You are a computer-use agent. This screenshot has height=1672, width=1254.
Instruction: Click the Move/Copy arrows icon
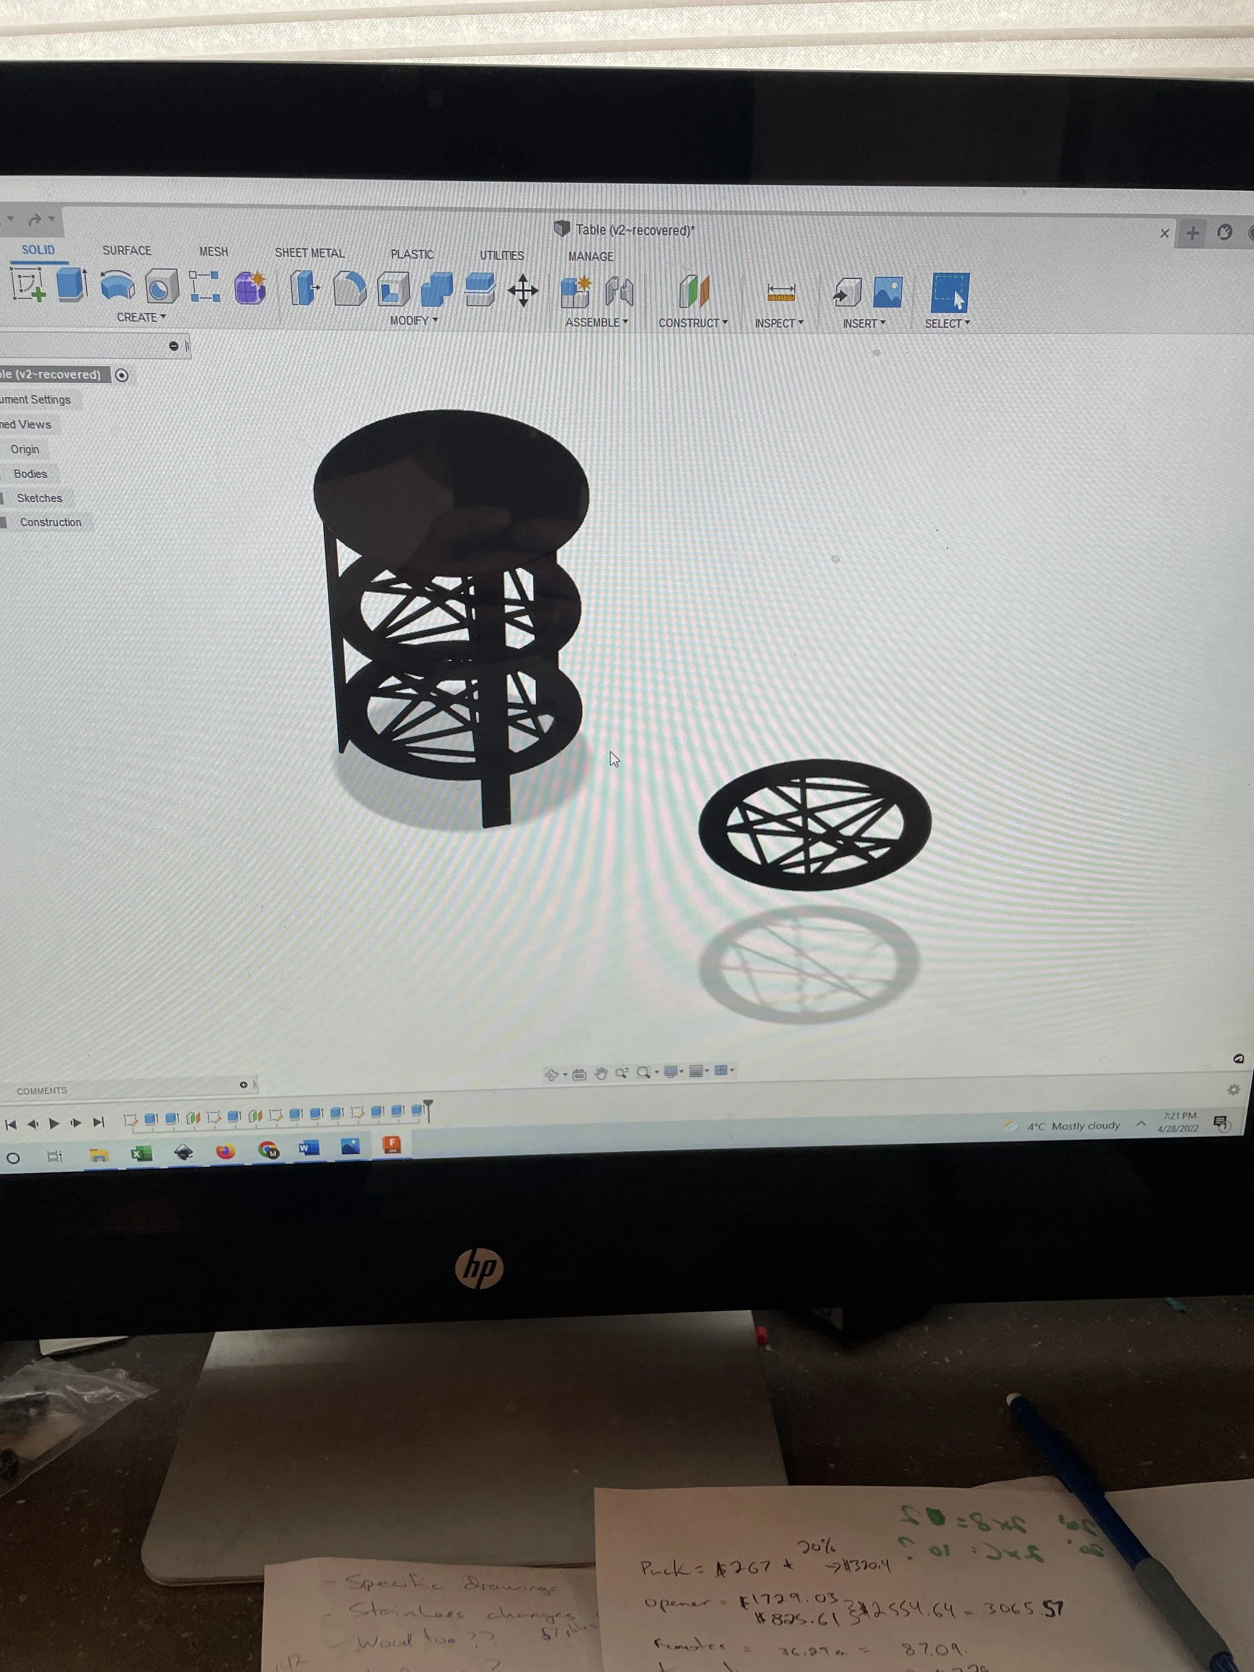coord(522,291)
